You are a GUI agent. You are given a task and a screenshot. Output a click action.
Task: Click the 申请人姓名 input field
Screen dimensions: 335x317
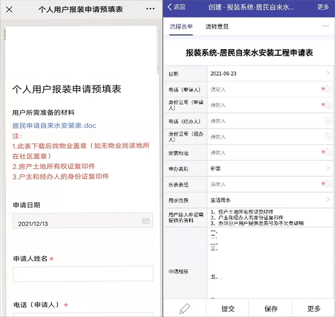[83, 274]
